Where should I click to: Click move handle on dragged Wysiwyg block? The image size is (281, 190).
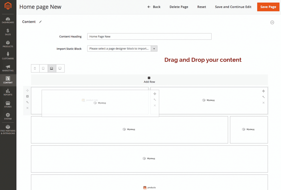click(x=155, y=94)
